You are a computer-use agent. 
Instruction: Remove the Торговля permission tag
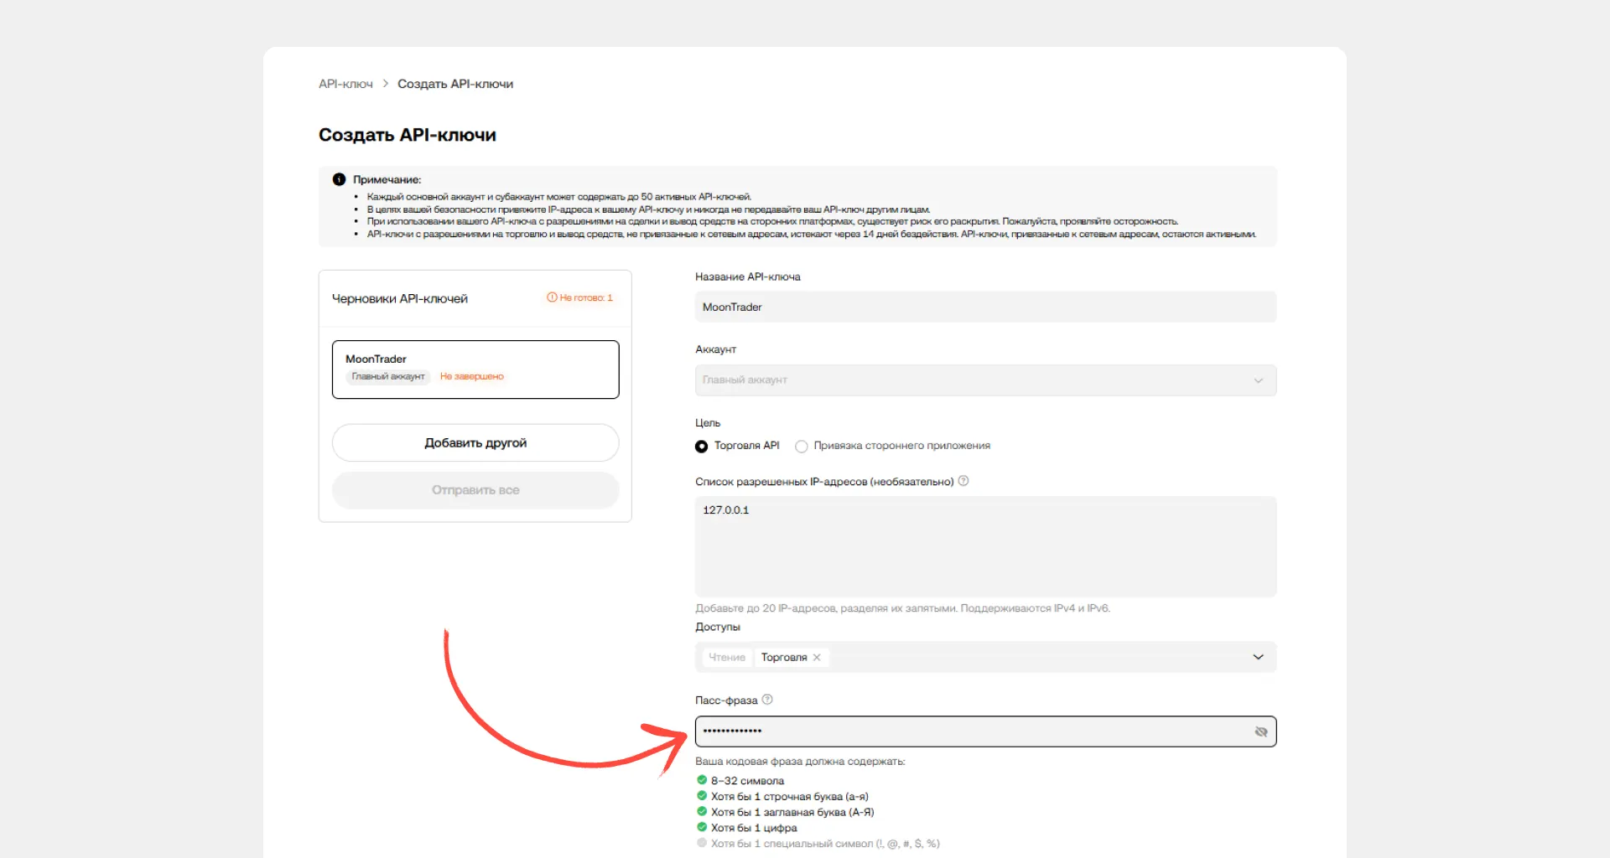click(817, 658)
